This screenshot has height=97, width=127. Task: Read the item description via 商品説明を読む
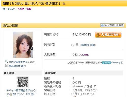[x=17, y=66]
